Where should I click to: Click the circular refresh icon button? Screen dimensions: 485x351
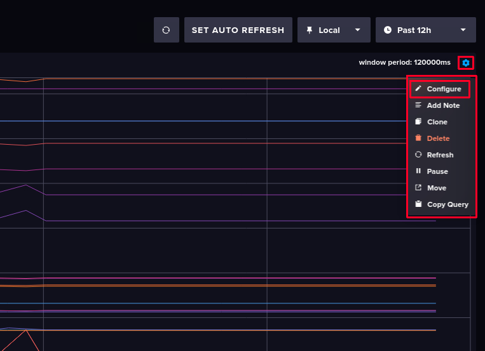(166, 30)
